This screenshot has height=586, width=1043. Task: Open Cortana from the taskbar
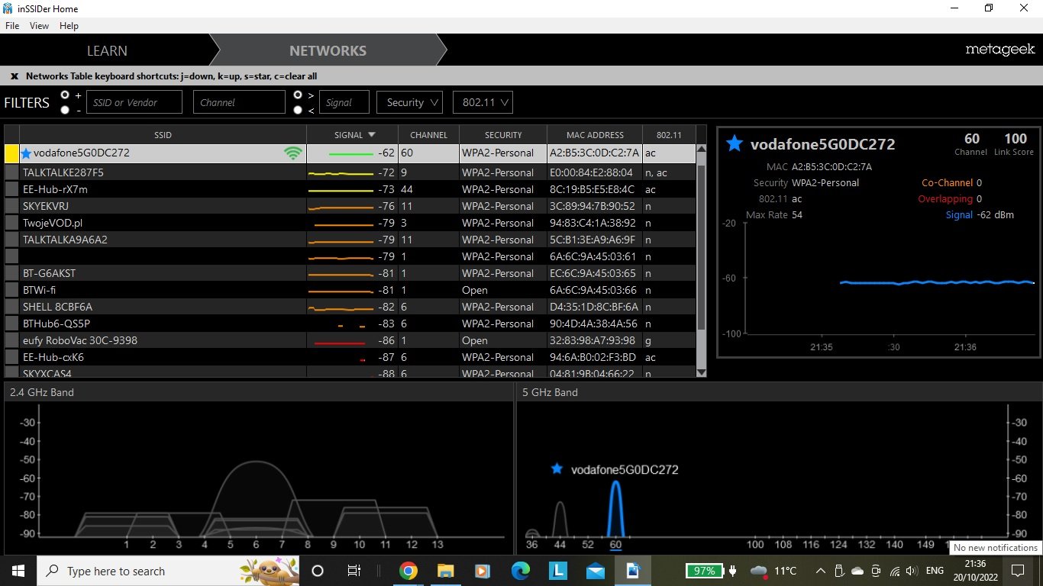coord(318,571)
